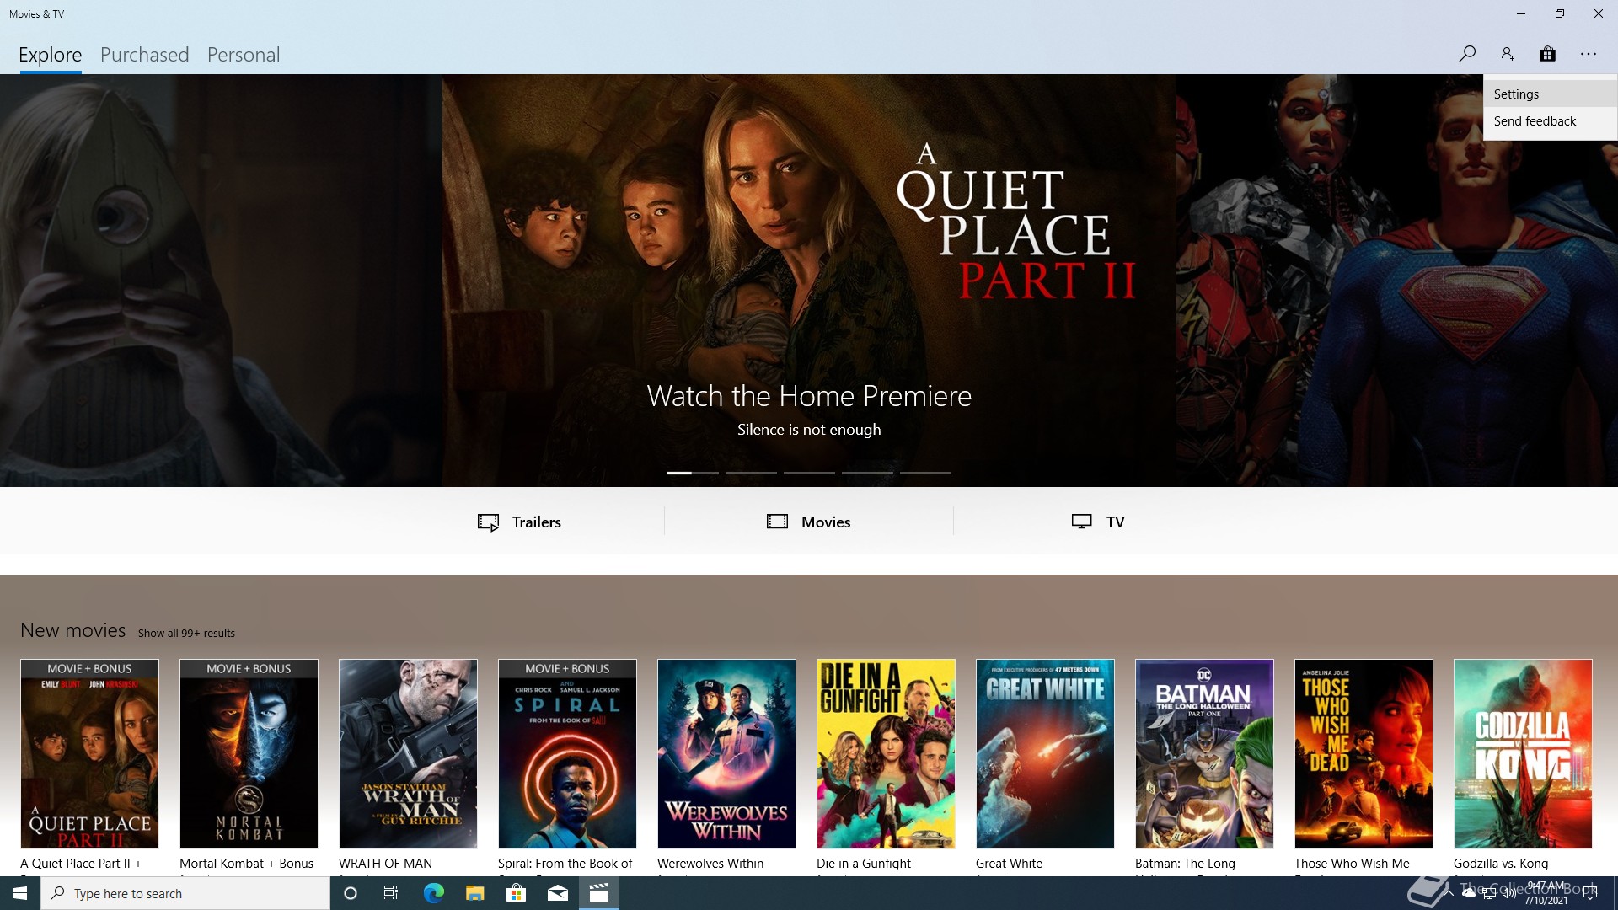This screenshot has height=910, width=1618.
Task: Open Those Who Wish Me Dead poster
Action: [1364, 754]
